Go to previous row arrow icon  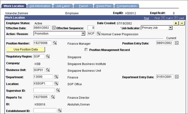point(163,18)
